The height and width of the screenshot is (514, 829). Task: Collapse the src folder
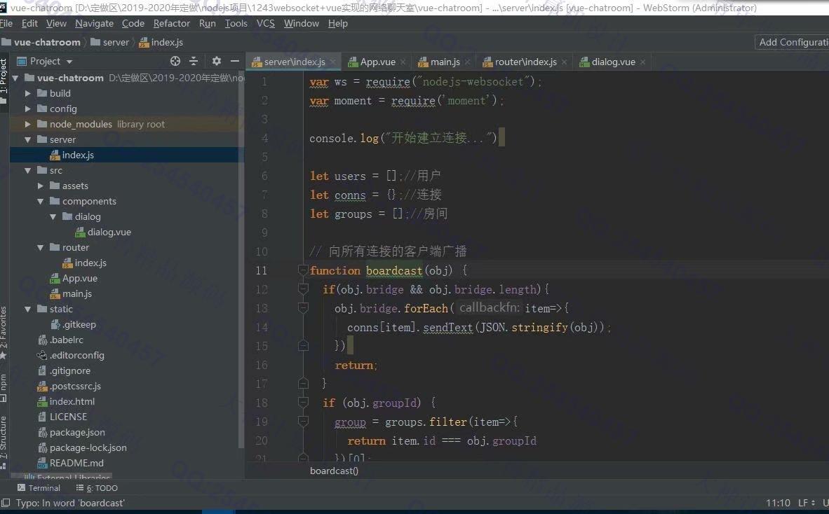tap(27, 170)
